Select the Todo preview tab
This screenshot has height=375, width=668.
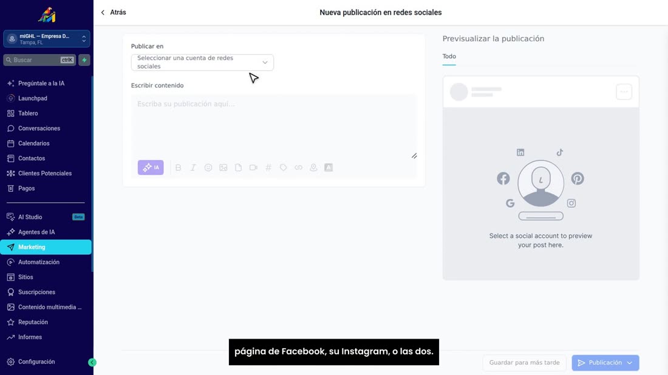[449, 56]
